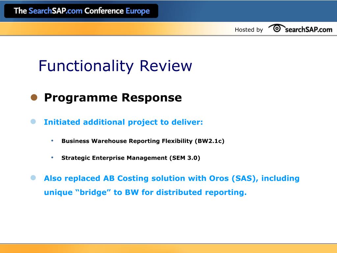Image resolution: width=337 pixels, height=253 pixels.
Task: Click the brown bullet beside Programme Response
Action: point(34,98)
